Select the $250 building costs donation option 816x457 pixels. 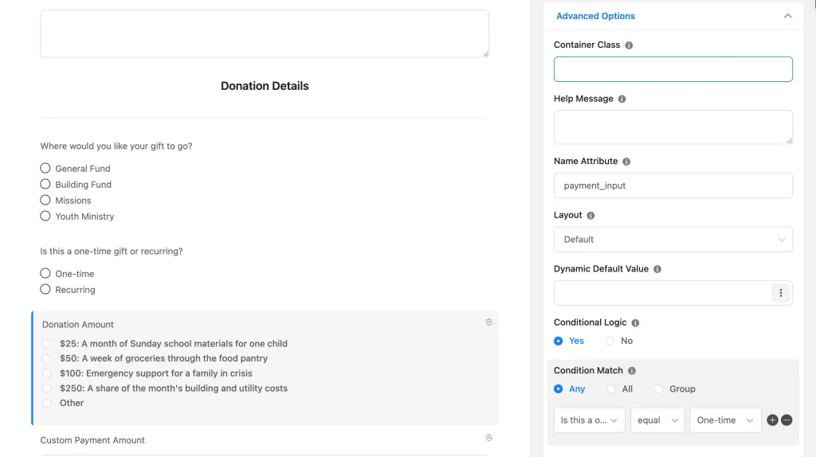pos(47,389)
